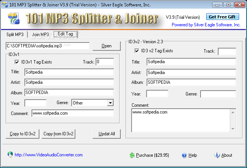
Task: Switch to the Join MP3 tab
Action: point(40,35)
